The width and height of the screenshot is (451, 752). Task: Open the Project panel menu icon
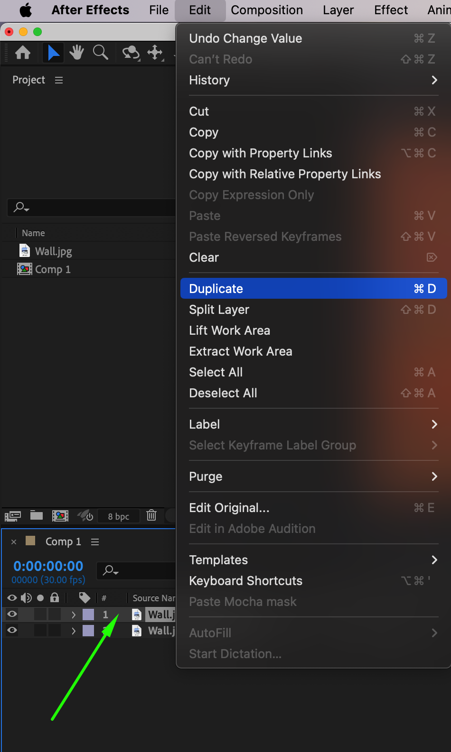(59, 80)
